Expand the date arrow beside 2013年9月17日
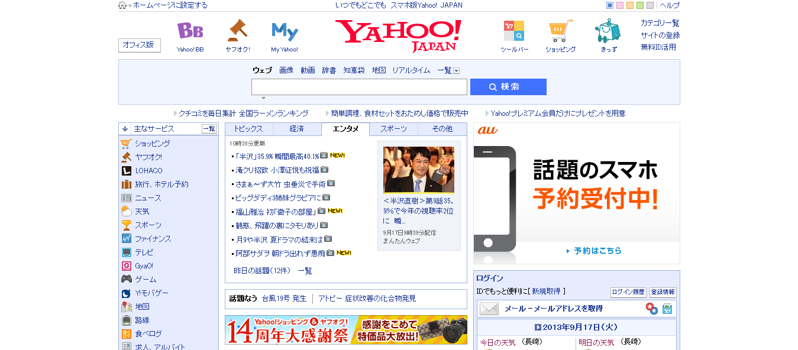798x350 pixels. pos(538,327)
